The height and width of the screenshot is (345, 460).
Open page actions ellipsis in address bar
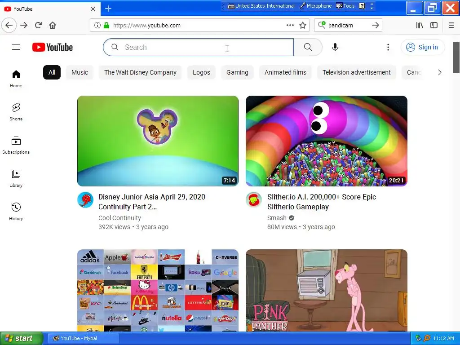click(x=290, y=25)
